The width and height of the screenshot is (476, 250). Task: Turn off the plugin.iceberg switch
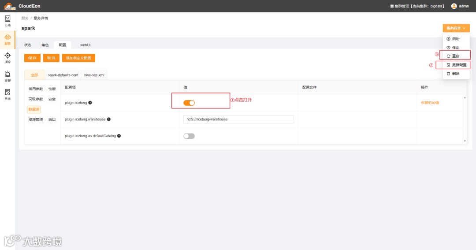pyautogui.click(x=189, y=103)
